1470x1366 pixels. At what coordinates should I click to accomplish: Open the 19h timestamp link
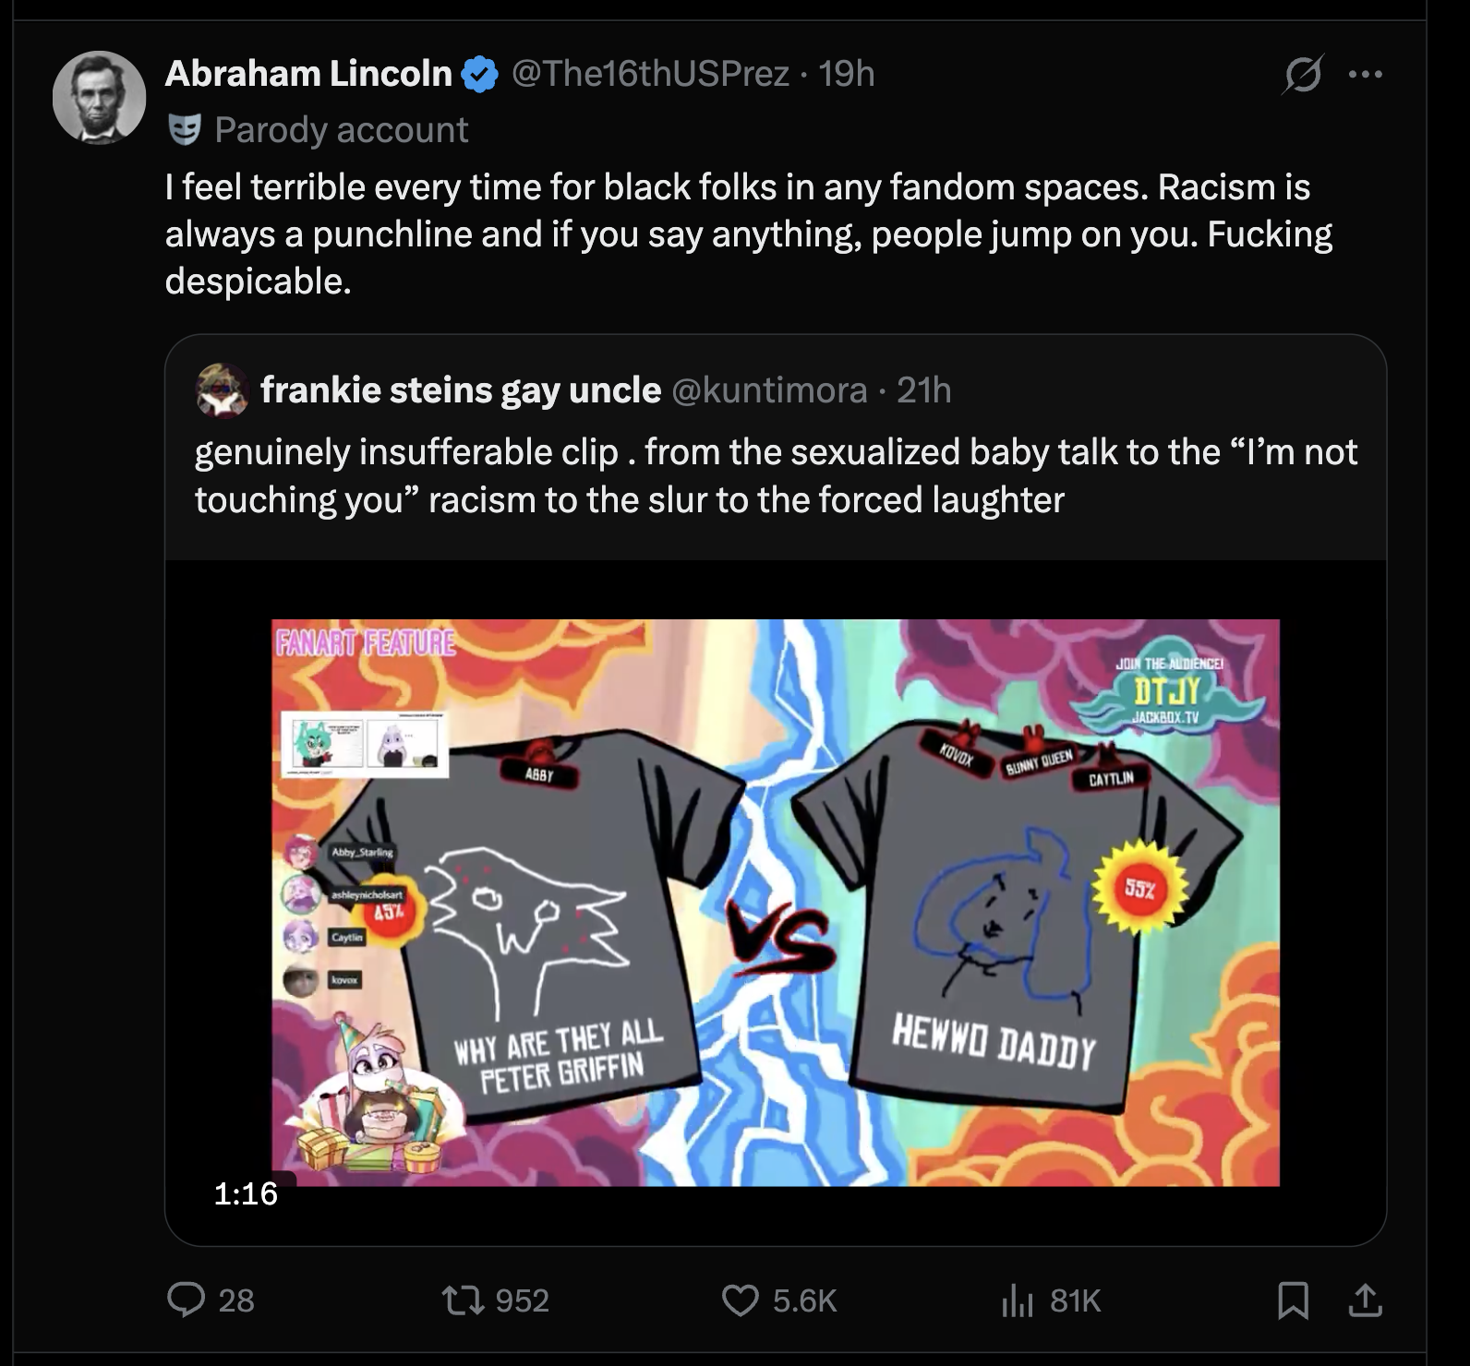pos(847,74)
